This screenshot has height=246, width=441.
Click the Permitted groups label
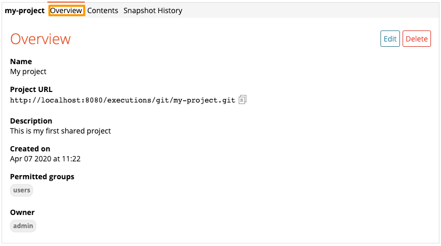pyautogui.click(x=42, y=177)
